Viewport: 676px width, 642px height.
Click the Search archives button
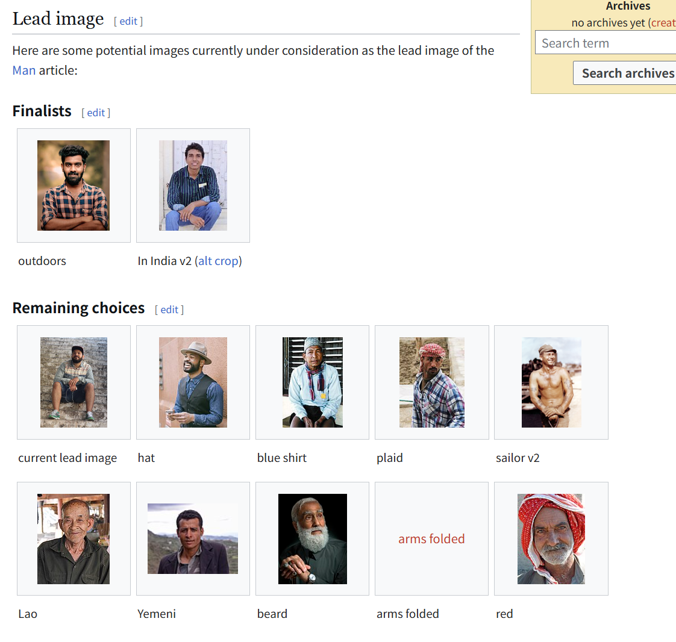point(625,73)
